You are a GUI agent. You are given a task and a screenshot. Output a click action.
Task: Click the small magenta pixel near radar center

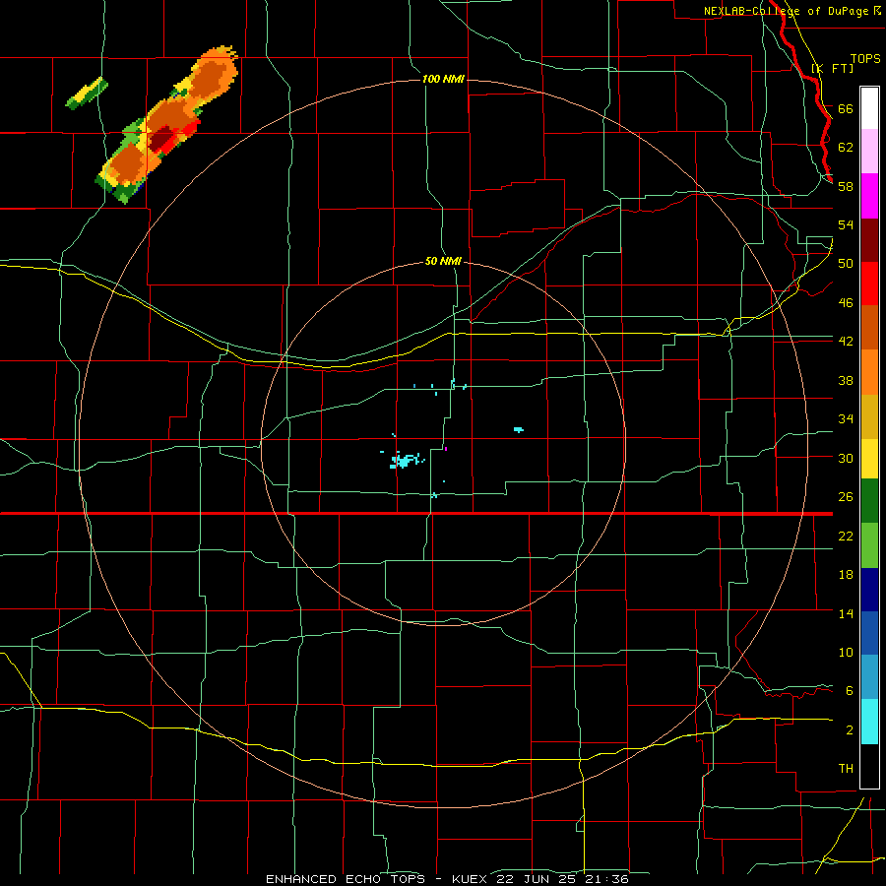coord(446,449)
